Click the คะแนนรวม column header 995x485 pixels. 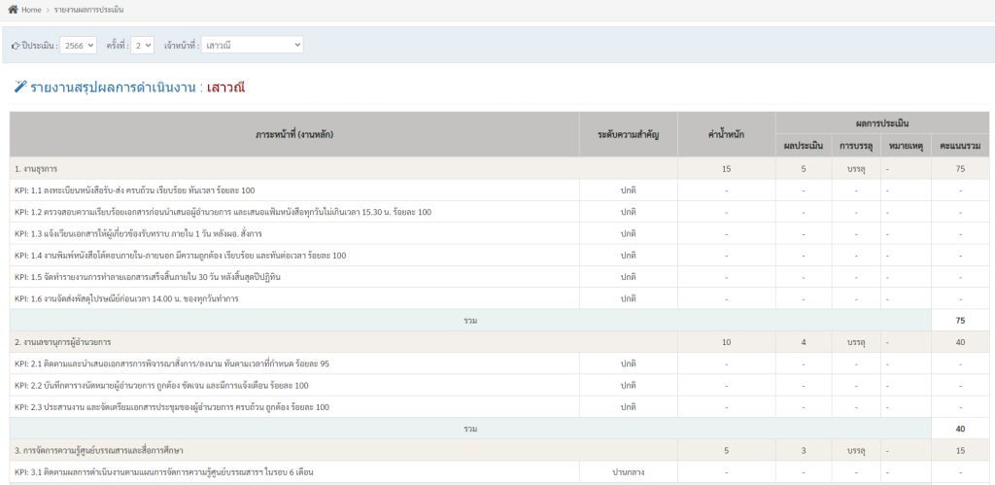pos(959,146)
